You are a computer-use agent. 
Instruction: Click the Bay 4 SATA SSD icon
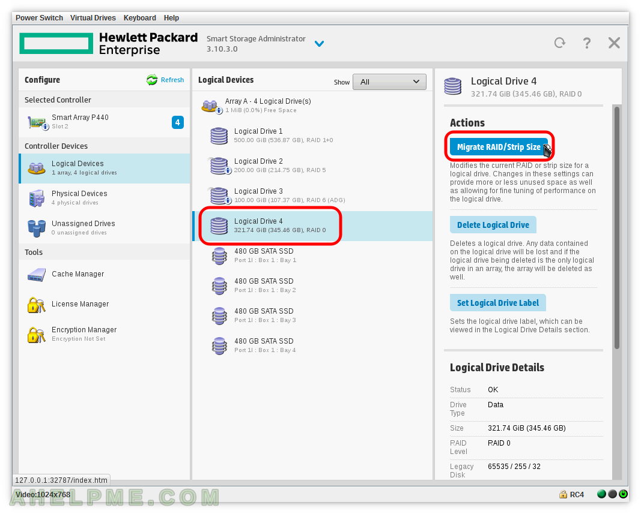[x=219, y=346]
